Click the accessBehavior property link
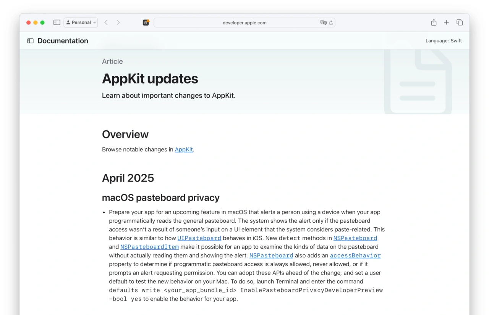The image size is (489, 315). pyautogui.click(x=355, y=256)
